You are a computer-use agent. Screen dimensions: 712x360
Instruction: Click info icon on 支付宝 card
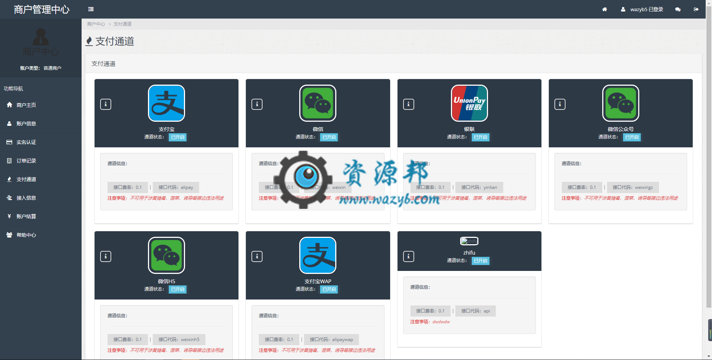(106, 104)
